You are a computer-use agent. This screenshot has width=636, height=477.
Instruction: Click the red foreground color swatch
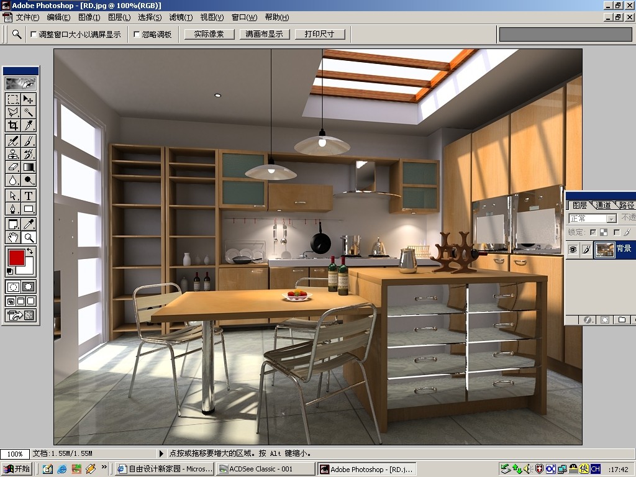[16, 257]
